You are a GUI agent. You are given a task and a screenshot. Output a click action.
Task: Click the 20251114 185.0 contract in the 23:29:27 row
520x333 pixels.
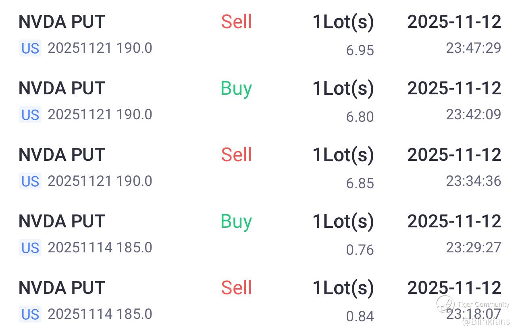pyautogui.click(x=100, y=248)
